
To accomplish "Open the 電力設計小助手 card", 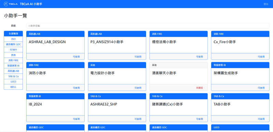I will tap(117, 77).
